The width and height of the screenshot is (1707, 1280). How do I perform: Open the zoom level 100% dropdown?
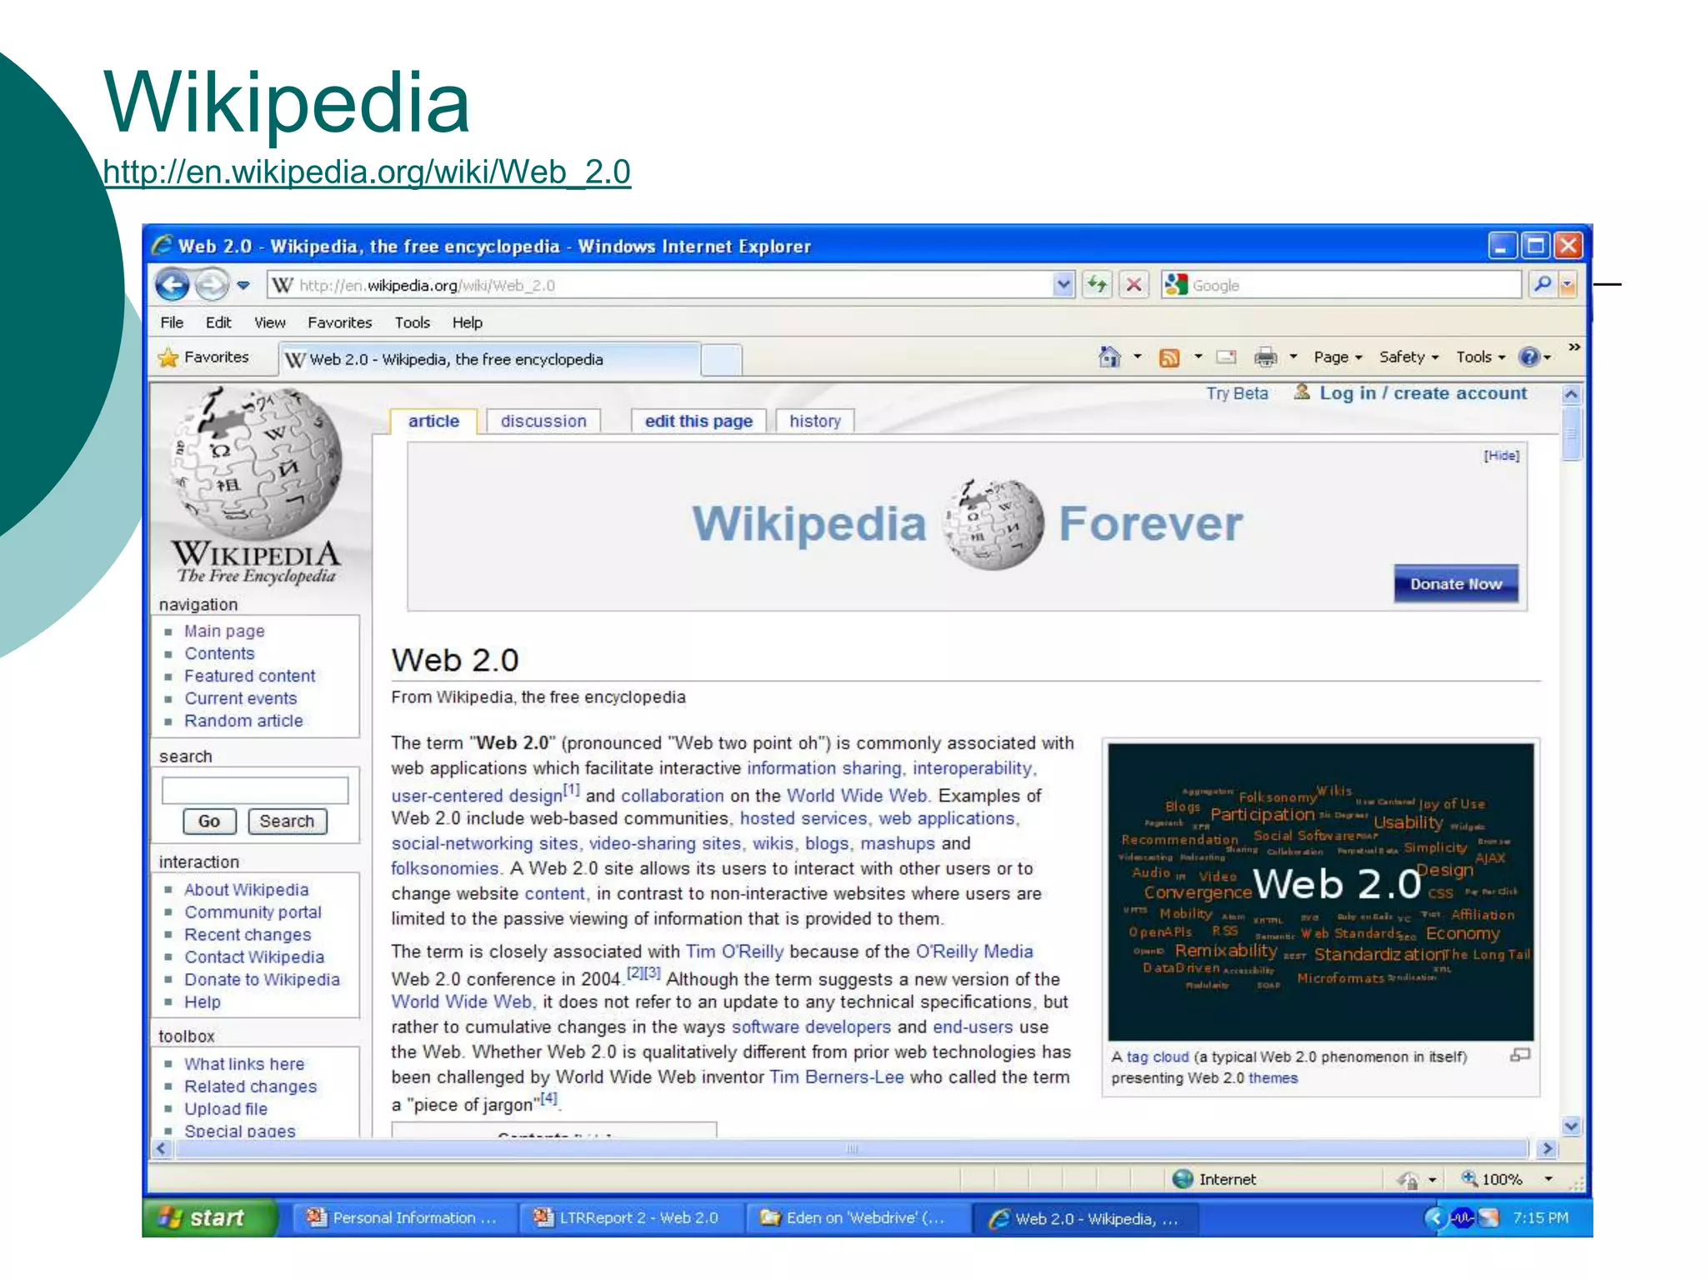point(1548,1179)
